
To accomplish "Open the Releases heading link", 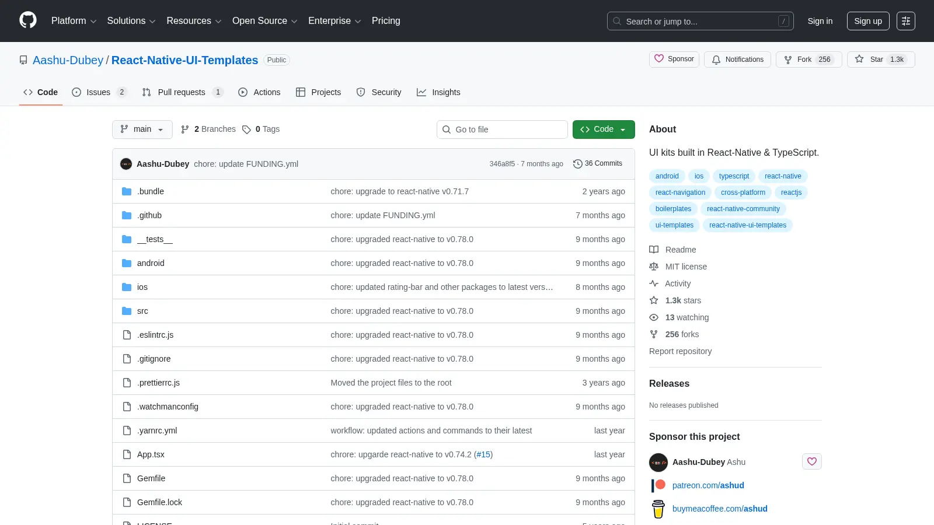I will click(x=669, y=383).
